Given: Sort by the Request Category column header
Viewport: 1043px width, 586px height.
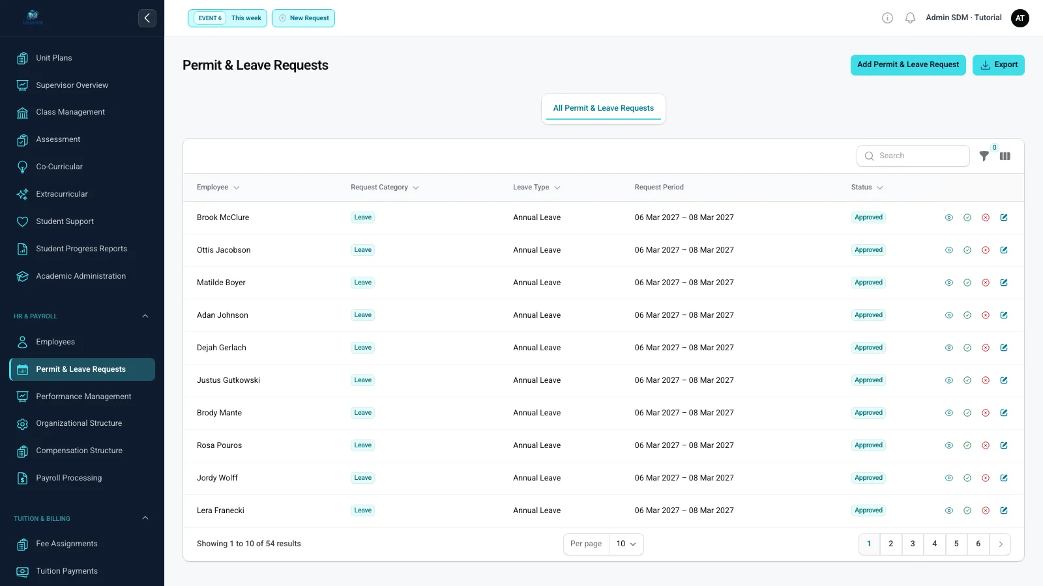Looking at the screenshot, I should tap(385, 188).
